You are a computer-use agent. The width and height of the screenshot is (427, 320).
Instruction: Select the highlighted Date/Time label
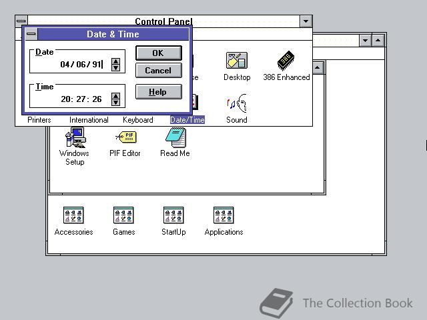click(187, 120)
